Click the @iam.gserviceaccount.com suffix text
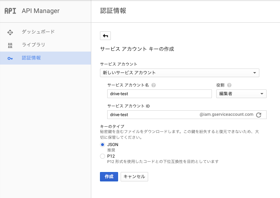280x198 pixels. click(226, 114)
